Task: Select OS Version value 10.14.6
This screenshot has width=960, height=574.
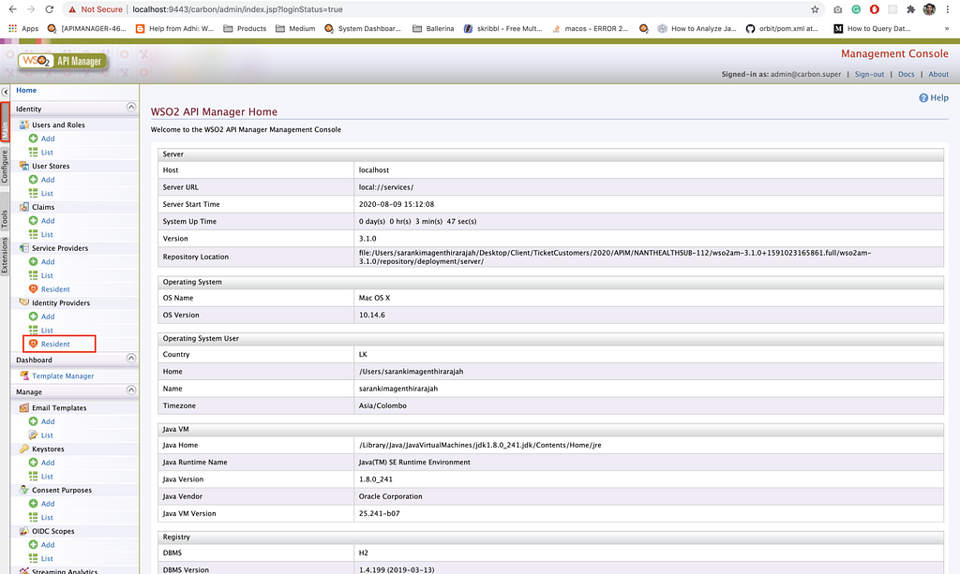Action: 371,315
